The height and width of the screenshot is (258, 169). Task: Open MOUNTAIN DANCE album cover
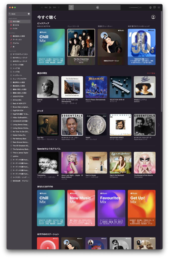click(121, 125)
